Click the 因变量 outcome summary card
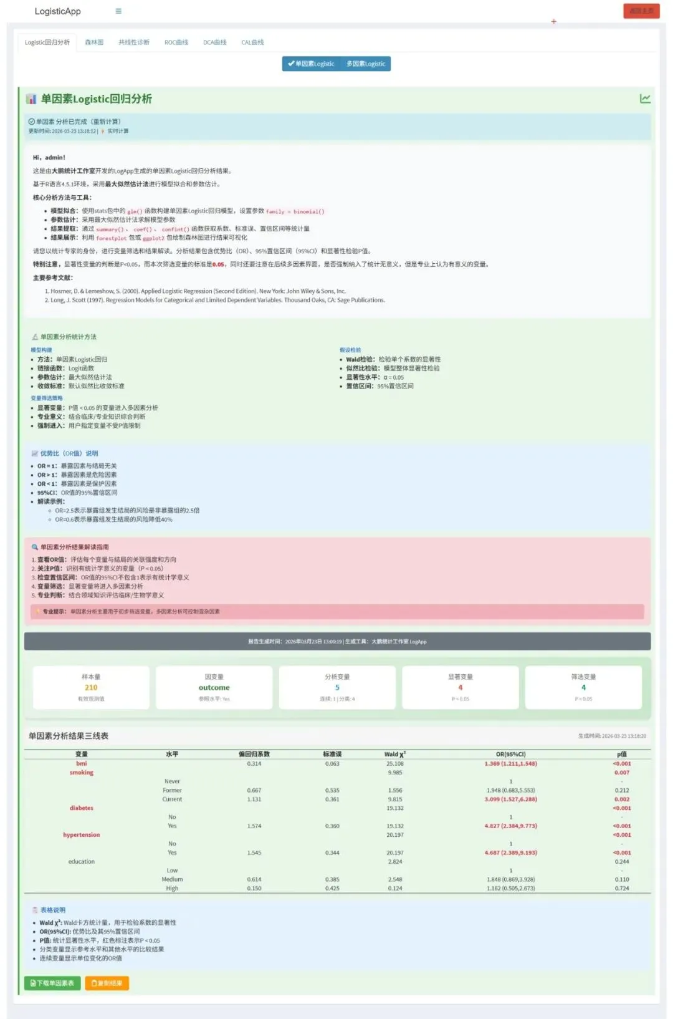Image resolution: width=673 pixels, height=1019 pixels. coord(214,687)
